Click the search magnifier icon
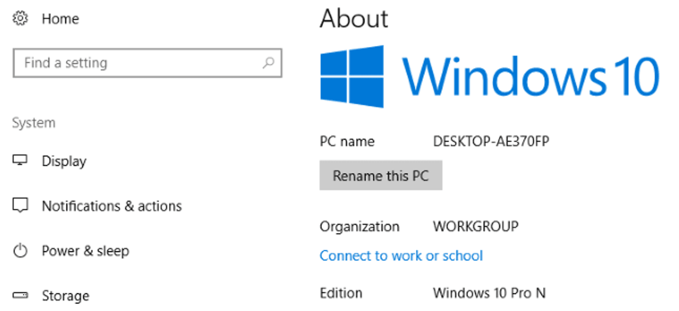679x311 pixels. (x=268, y=63)
